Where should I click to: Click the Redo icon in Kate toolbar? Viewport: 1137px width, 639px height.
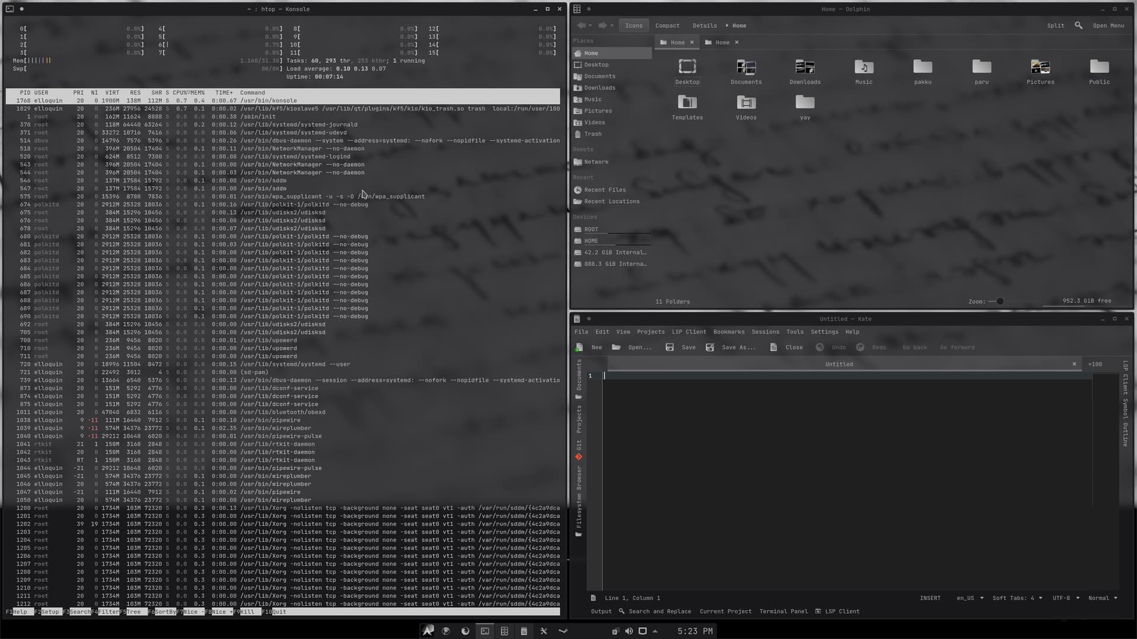point(860,347)
